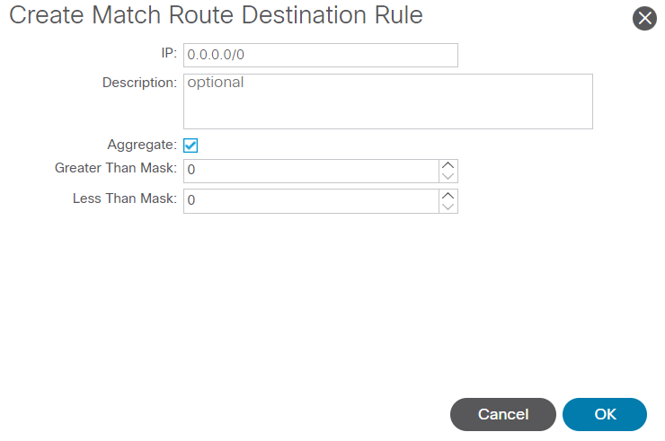665x441 pixels.
Task: Click the Less Than Mask number field
Action: tap(311, 200)
